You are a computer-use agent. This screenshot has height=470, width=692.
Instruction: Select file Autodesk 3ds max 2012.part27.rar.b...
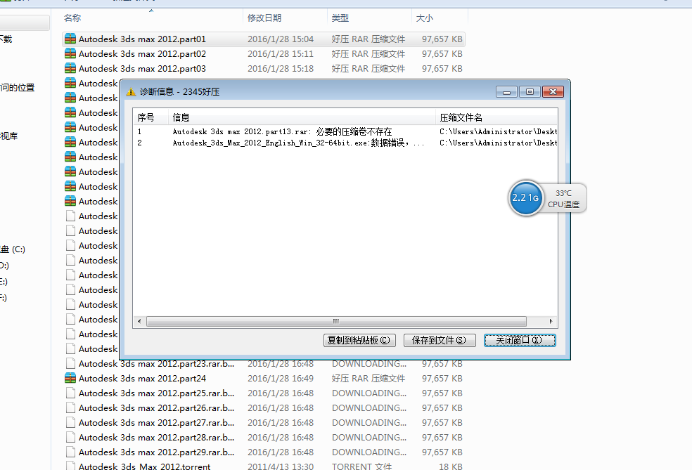point(264,422)
